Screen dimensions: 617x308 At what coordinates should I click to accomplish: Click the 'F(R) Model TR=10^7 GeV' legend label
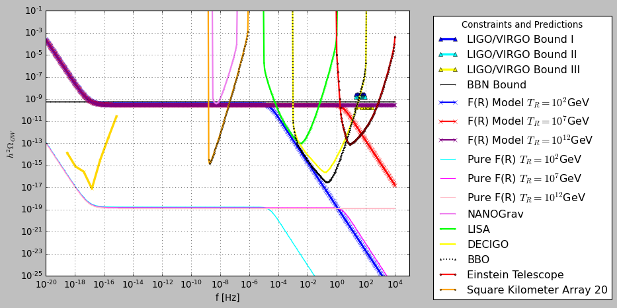528,121
